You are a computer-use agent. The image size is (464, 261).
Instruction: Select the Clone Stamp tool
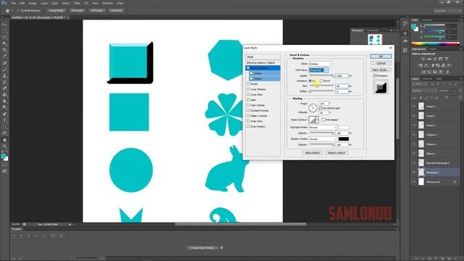[x=4, y=75]
